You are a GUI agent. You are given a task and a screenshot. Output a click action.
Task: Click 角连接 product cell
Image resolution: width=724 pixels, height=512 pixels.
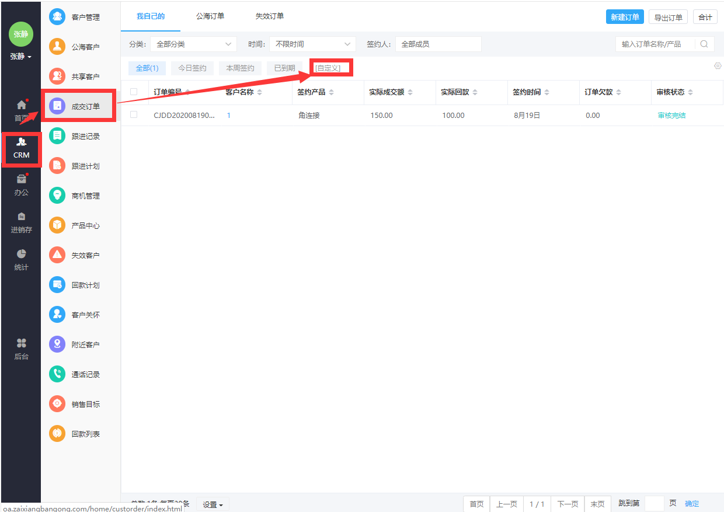click(309, 116)
